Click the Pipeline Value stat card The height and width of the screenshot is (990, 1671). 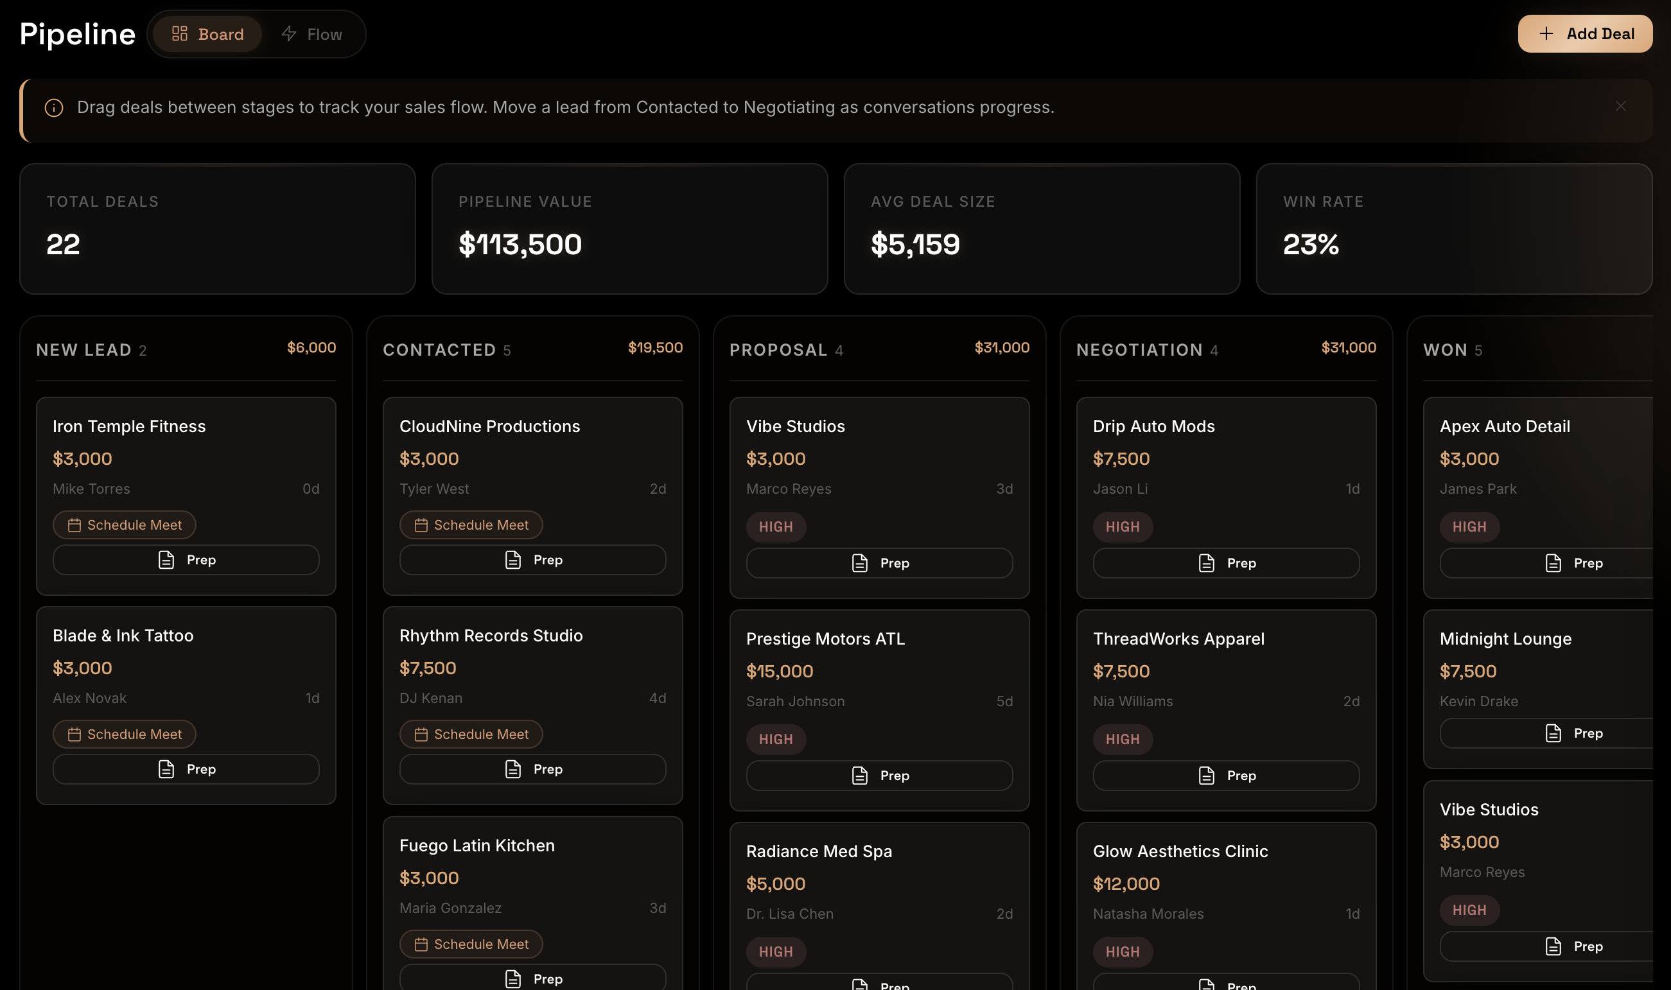point(629,229)
